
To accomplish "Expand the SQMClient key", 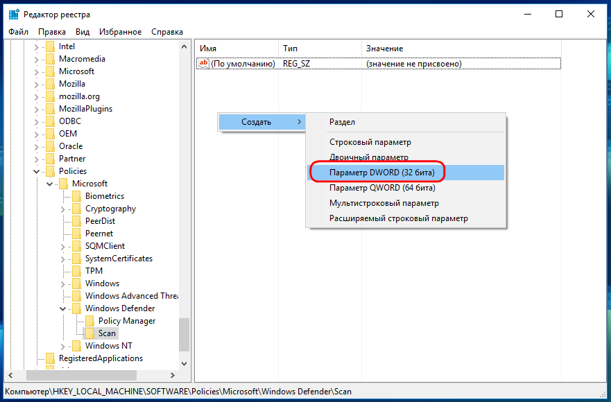I will tap(62, 247).
